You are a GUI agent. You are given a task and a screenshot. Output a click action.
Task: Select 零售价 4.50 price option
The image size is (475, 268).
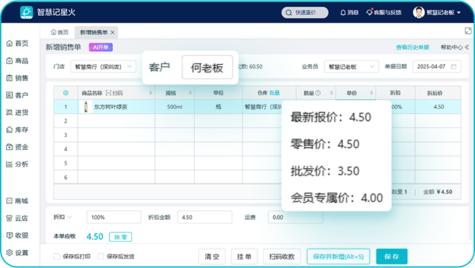325,144
